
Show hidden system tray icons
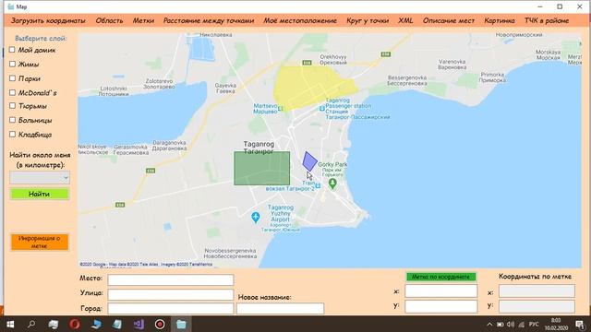(x=489, y=325)
